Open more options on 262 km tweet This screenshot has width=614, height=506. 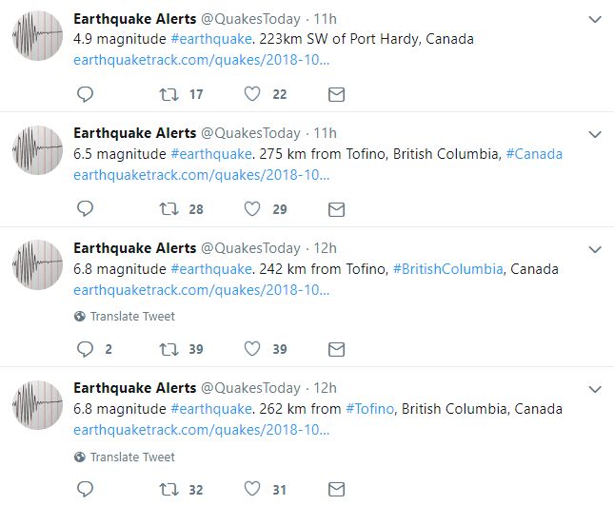pyautogui.click(x=595, y=389)
